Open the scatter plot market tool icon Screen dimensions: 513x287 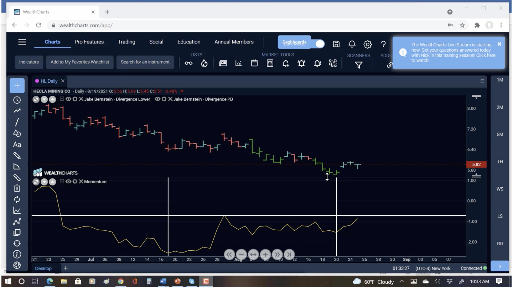(x=238, y=63)
